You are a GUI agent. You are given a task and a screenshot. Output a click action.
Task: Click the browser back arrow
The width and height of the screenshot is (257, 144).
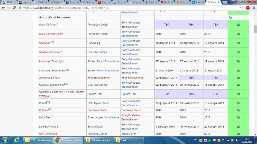(3, 8)
